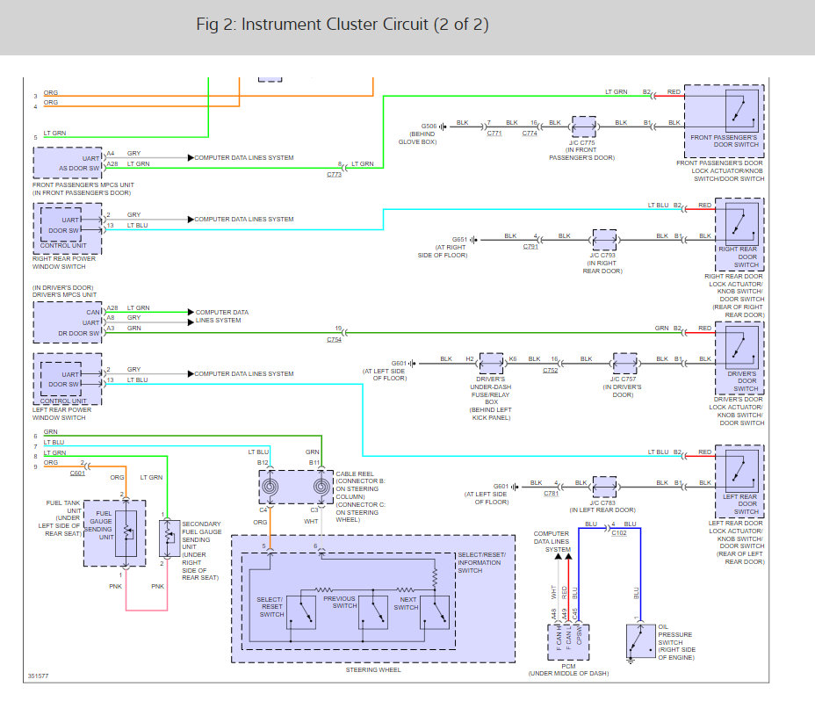
Task: Click the 'PCM (UNDER MIDDLE OF DASH)' label
Action: [x=568, y=669]
